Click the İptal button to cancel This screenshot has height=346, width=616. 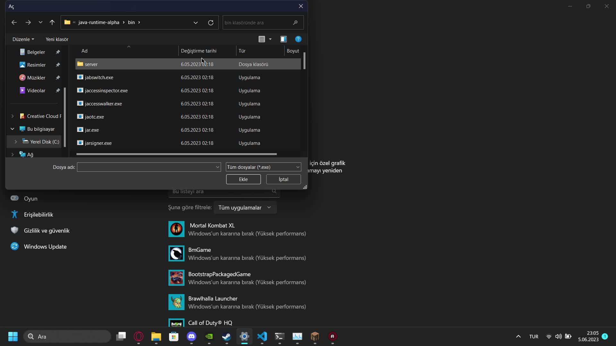pyautogui.click(x=283, y=179)
